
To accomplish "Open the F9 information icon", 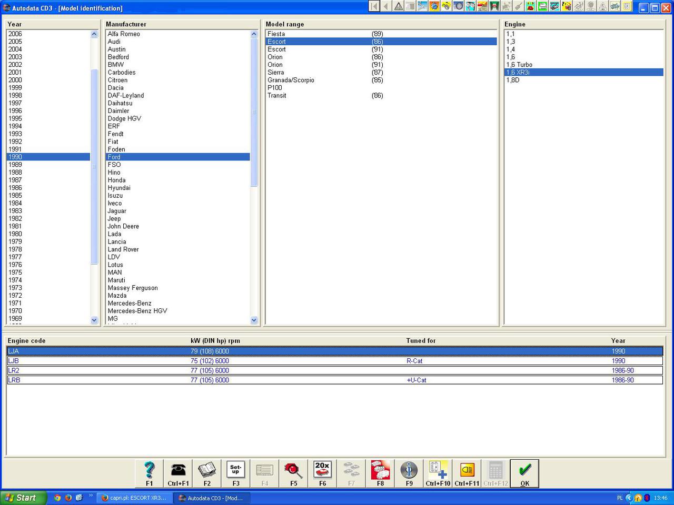I will pyautogui.click(x=409, y=473).
